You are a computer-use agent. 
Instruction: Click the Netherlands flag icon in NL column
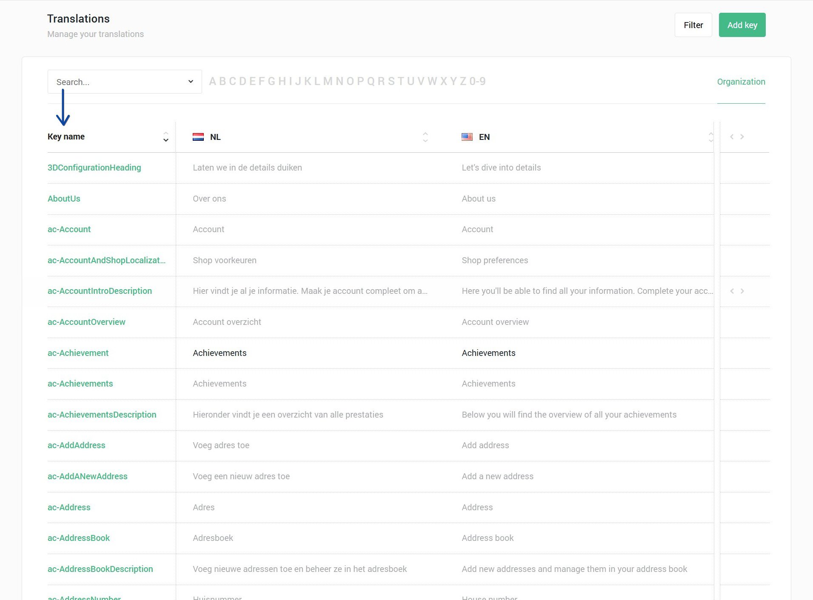coord(198,137)
